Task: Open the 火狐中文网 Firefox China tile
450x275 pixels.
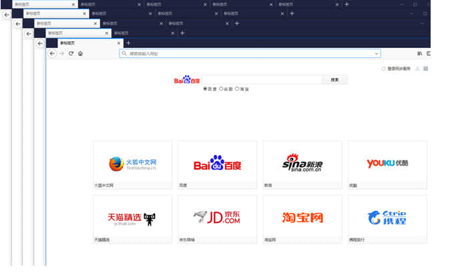Action: tap(133, 164)
